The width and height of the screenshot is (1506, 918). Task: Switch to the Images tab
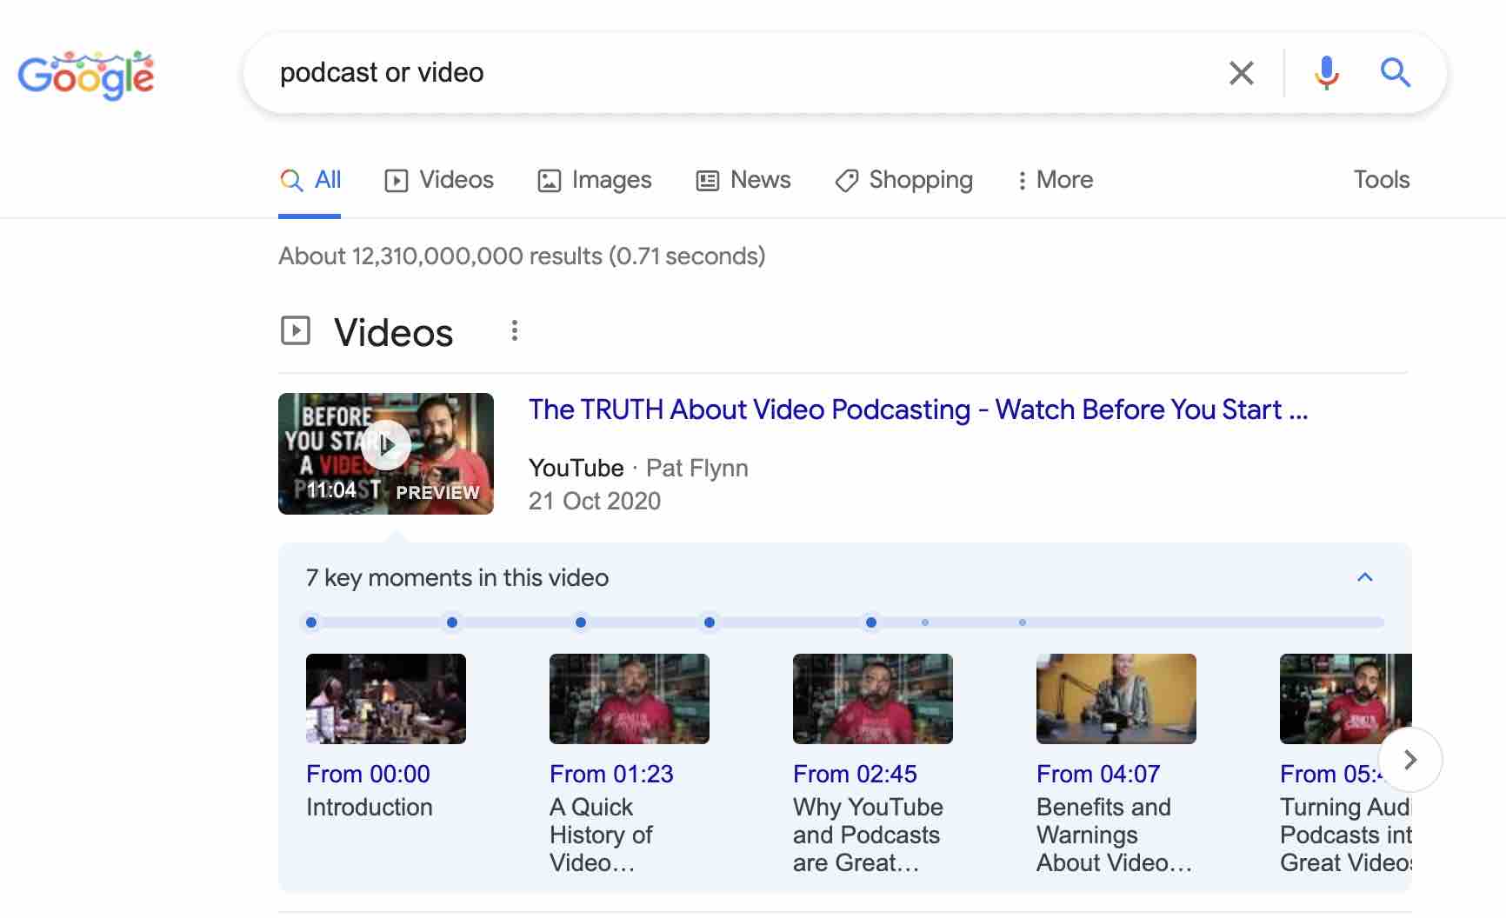594,180
